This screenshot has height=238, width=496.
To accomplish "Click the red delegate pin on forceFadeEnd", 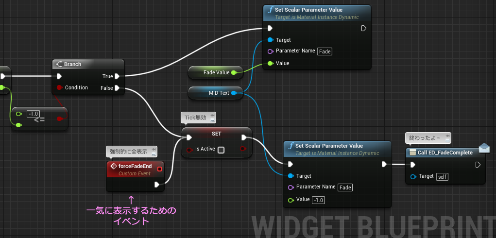I will (159, 169).
